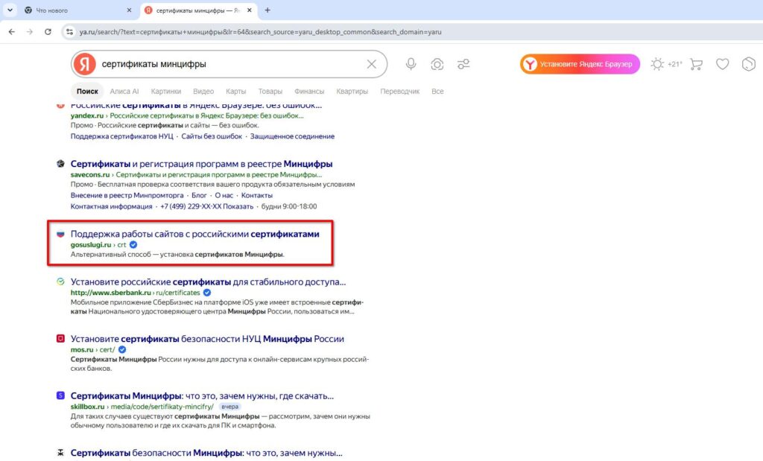Click the gosuslugi.ru flag favicon

click(60, 234)
